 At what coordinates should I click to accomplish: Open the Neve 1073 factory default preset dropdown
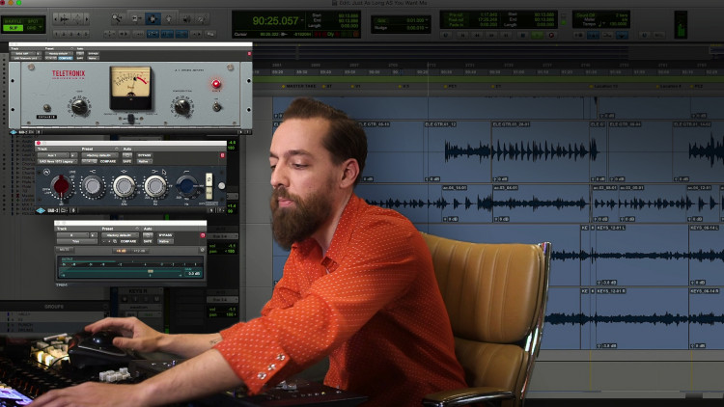100,155
